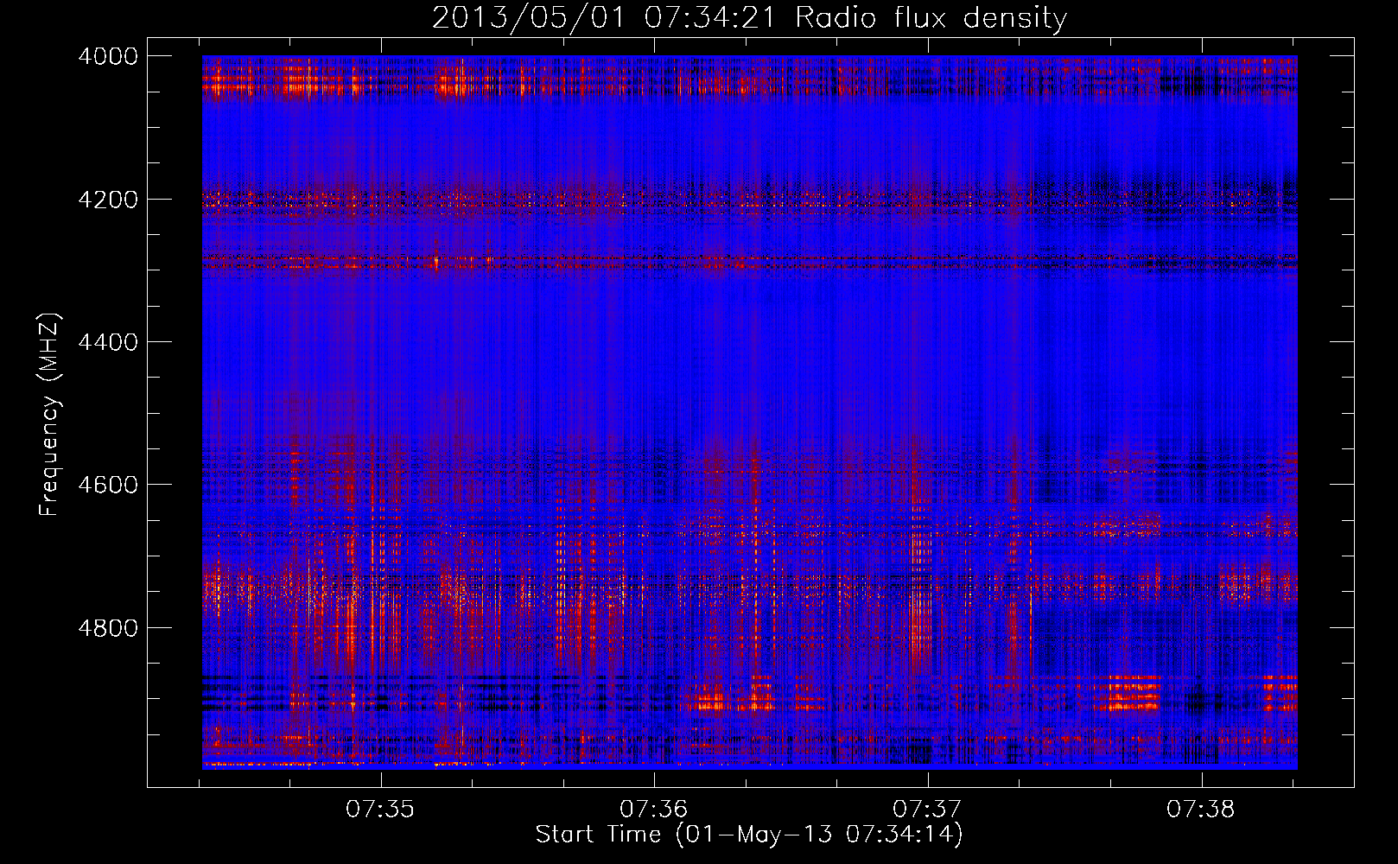Click the 07:36 time axis label

pos(654,810)
